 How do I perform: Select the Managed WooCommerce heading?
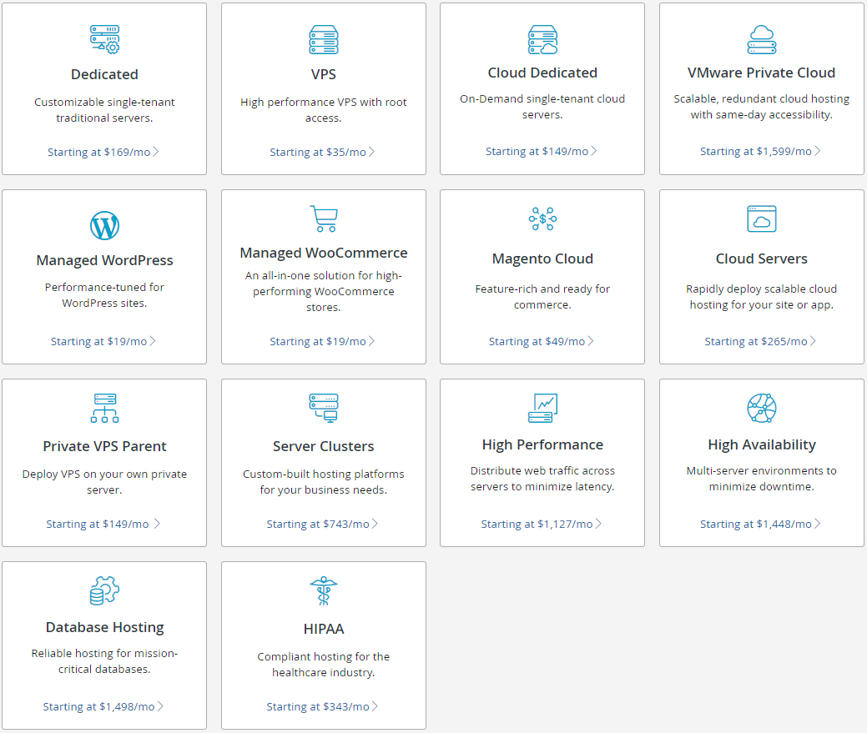(x=324, y=253)
